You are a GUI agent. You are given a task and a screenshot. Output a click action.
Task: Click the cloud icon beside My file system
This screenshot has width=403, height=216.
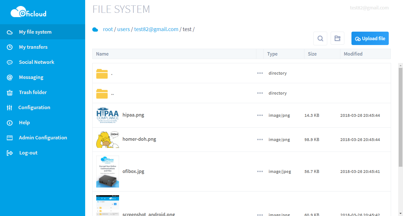point(10,32)
